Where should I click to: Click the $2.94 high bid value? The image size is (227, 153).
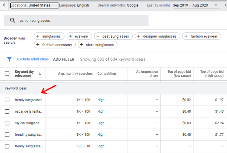pos(219,123)
